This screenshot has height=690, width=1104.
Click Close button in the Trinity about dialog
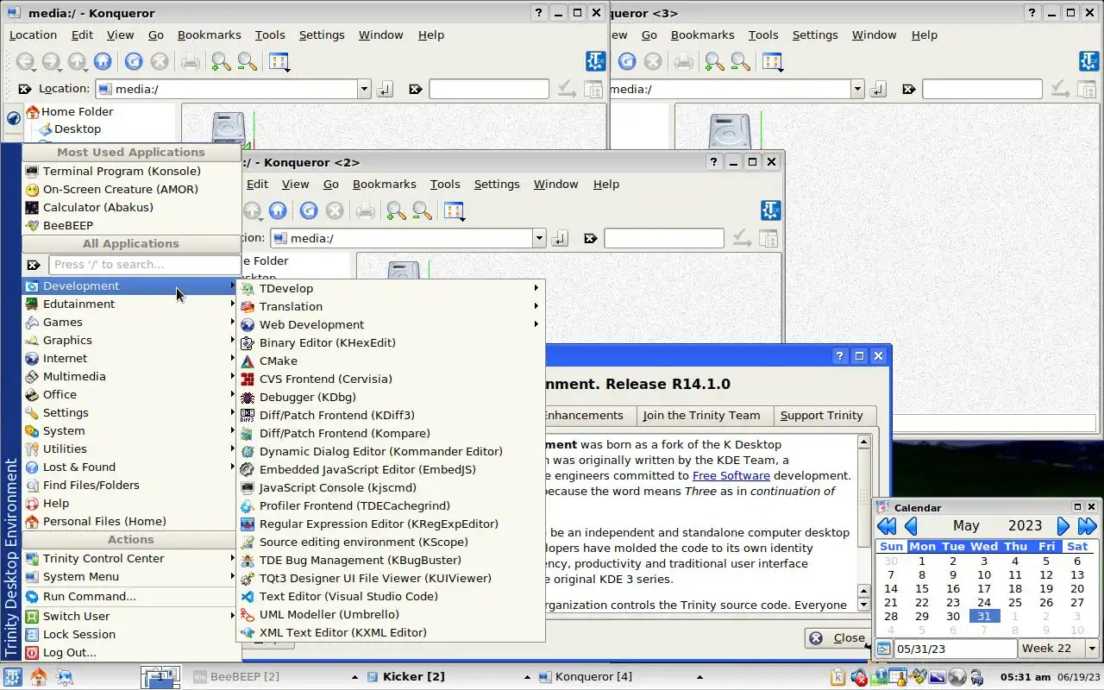[x=837, y=638]
